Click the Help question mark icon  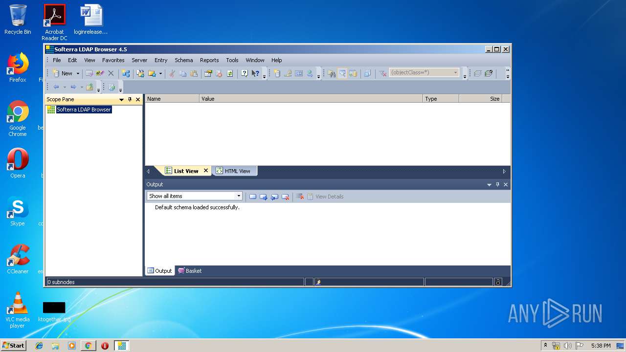pos(244,73)
